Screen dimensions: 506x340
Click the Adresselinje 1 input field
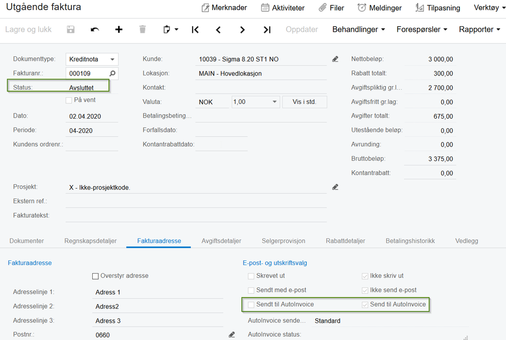coord(158,292)
